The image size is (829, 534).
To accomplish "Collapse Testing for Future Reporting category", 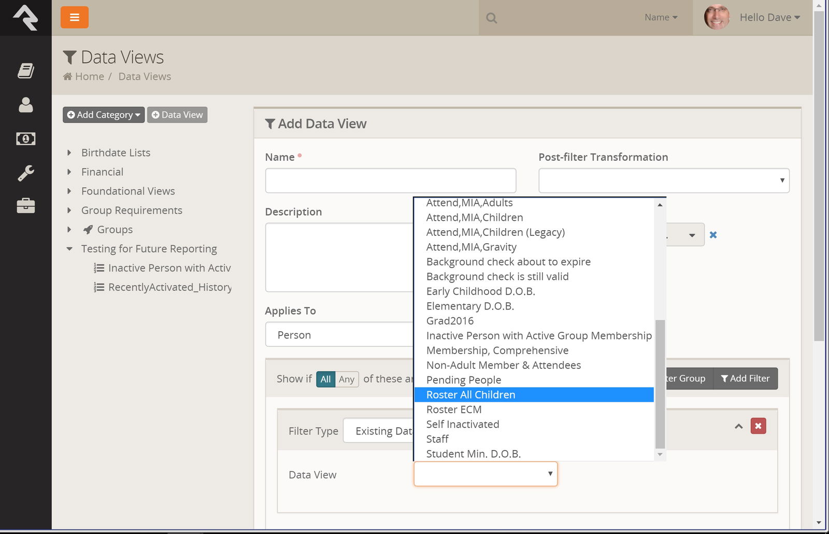I will coord(69,249).
